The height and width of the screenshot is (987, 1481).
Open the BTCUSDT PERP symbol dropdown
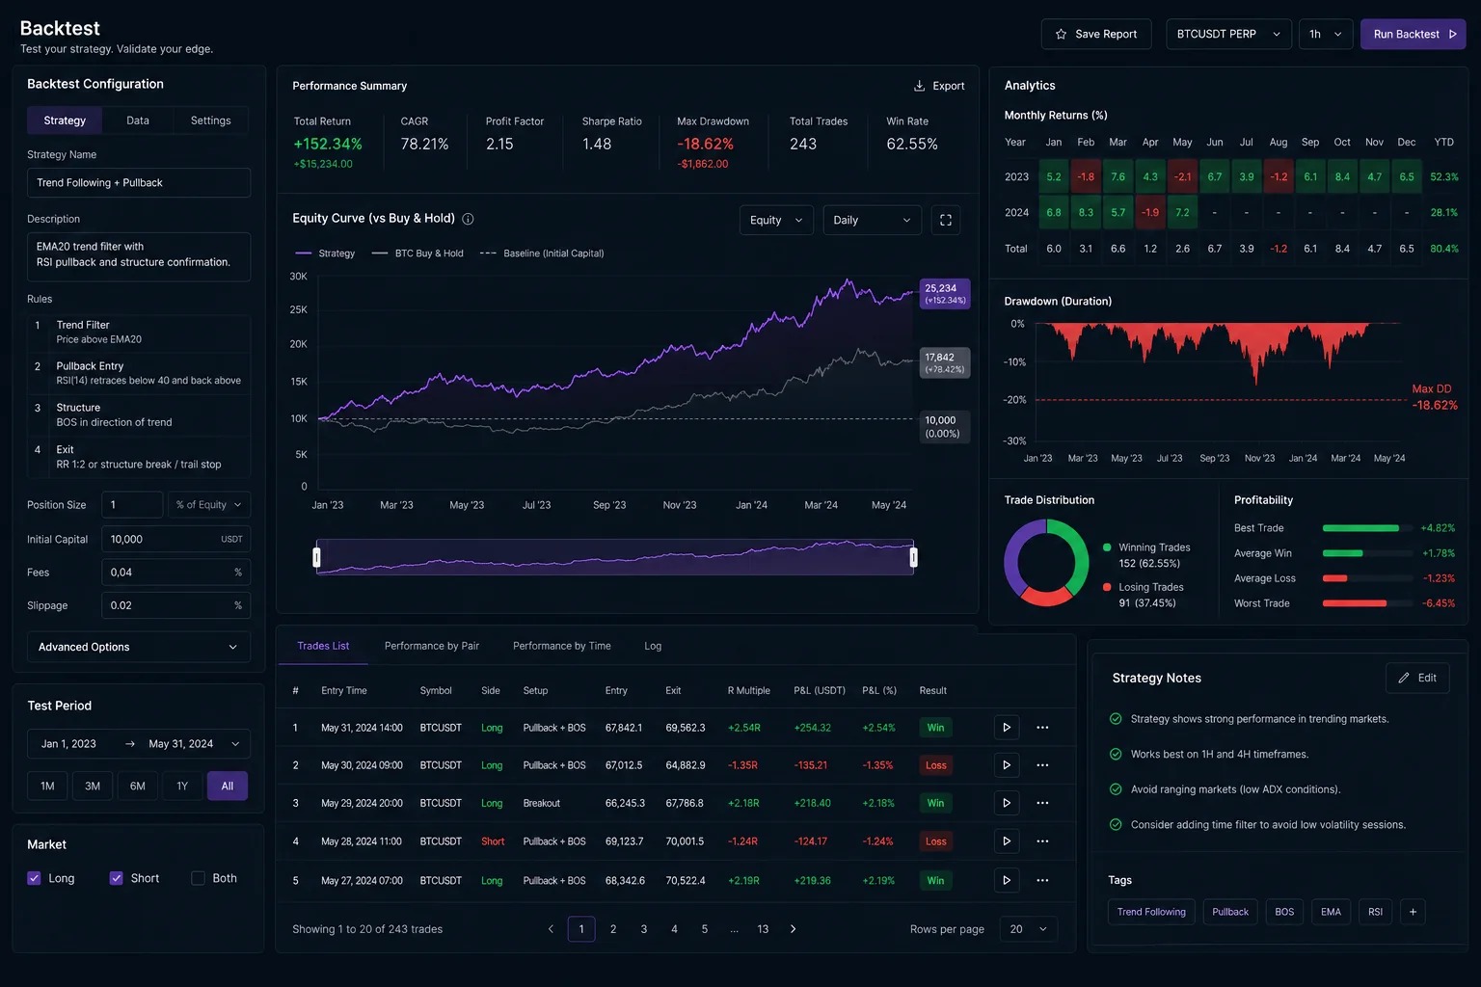1228,34
